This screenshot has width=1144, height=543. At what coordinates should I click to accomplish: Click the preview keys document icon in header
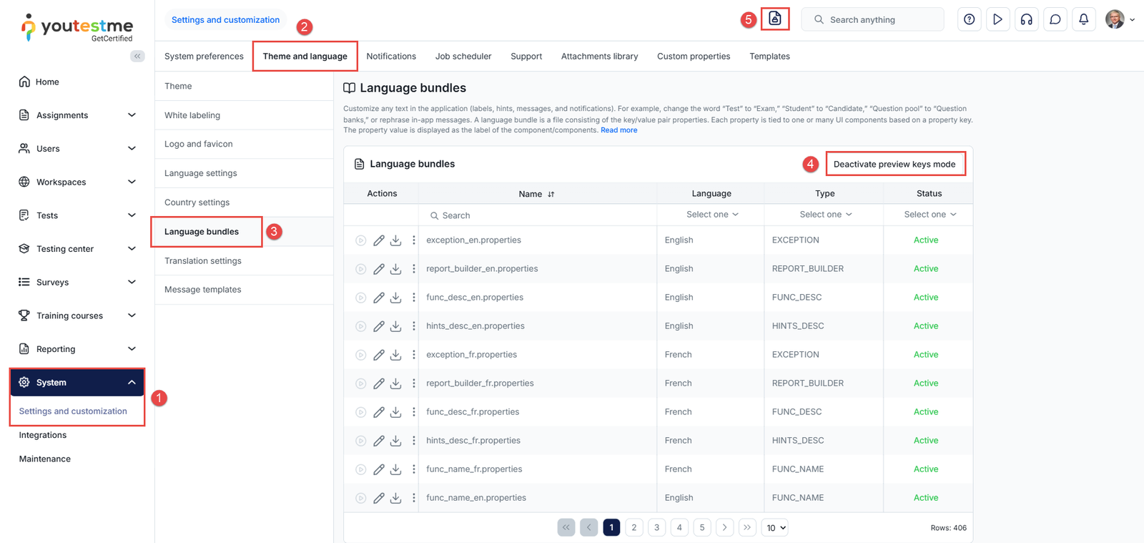775,19
